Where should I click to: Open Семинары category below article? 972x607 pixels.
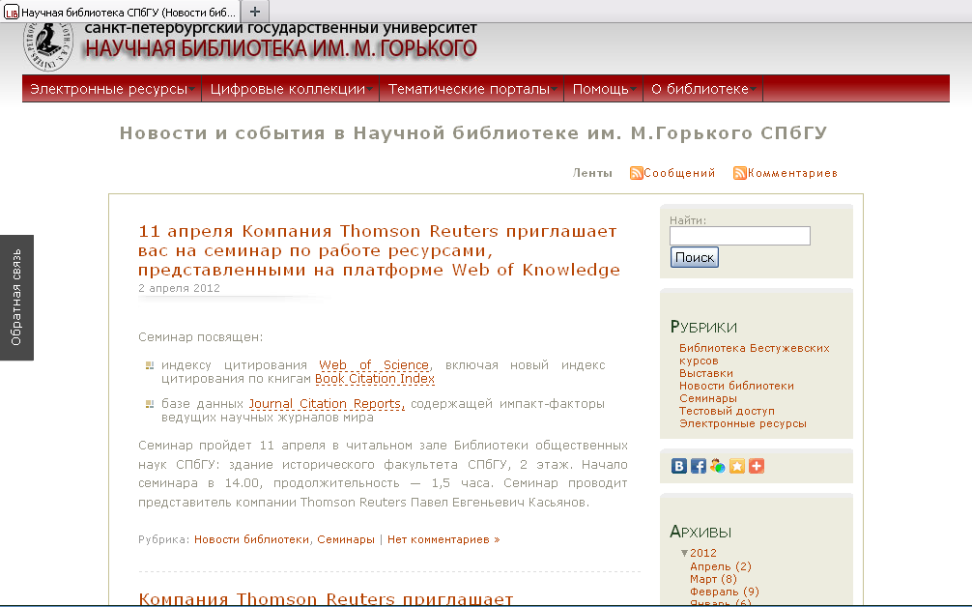346,539
